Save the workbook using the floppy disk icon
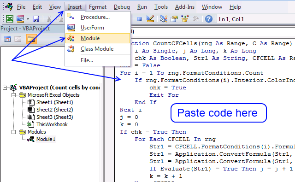 (x=36, y=19)
